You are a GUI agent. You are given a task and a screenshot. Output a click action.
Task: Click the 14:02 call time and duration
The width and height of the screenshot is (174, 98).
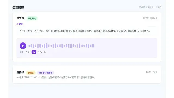point(150,18)
